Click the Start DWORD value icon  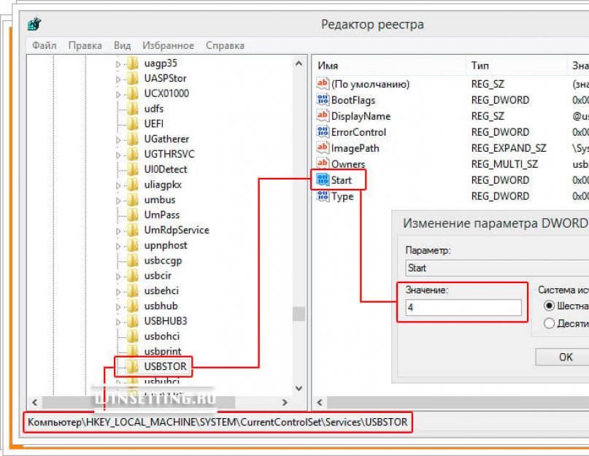(323, 179)
